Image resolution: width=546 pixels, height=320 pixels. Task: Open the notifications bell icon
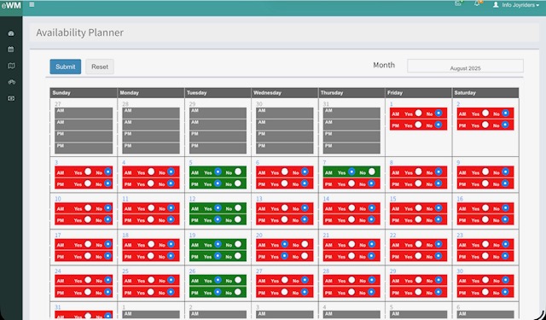[477, 3]
